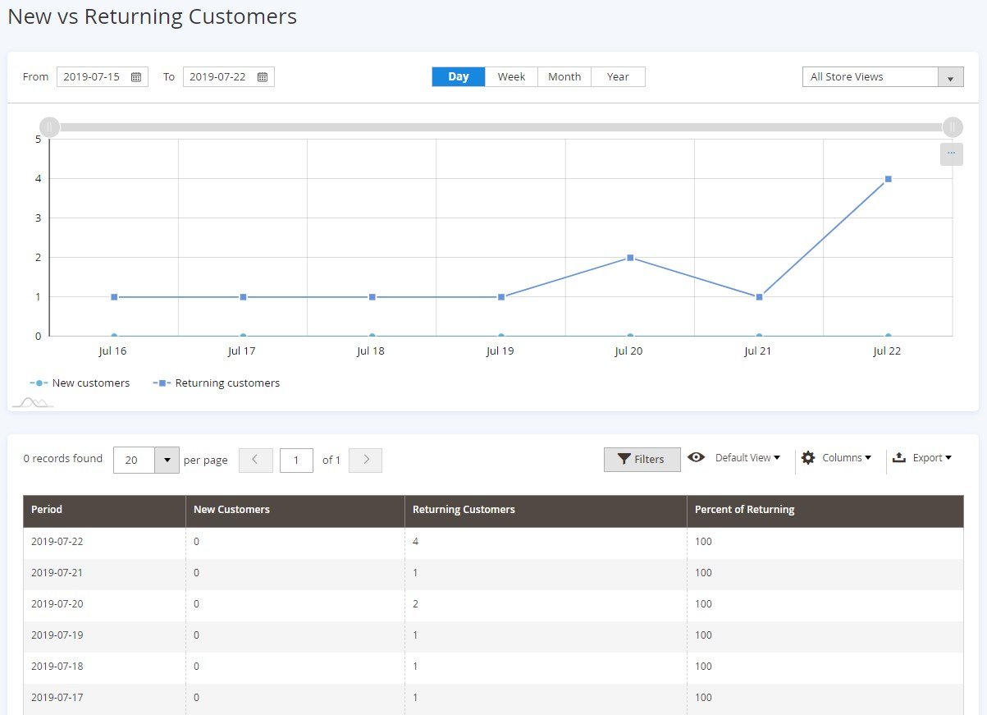Click the current page number field

[296, 460]
